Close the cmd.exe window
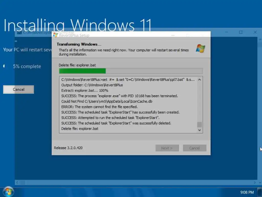 [255, 32]
